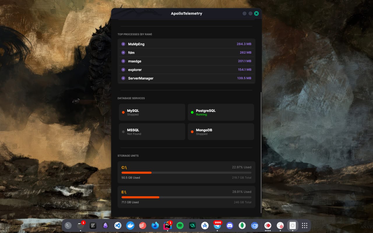The width and height of the screenshot is (373, 233).
Task: Click the gray status dot for MSSQL
Action: click(123, 132)
